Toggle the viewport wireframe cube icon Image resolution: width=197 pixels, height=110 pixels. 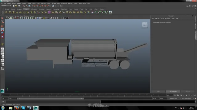(x=36, y=18)
